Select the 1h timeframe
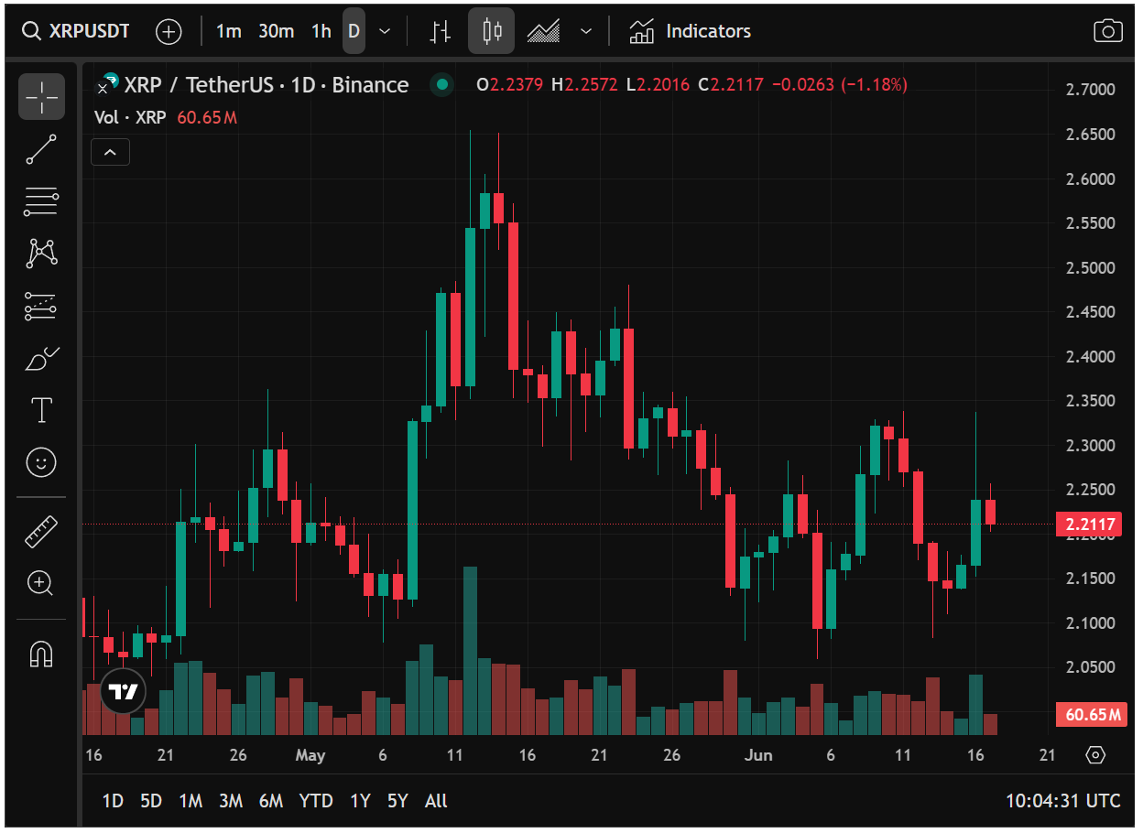1143x833 pixels. tap(321, 31)
